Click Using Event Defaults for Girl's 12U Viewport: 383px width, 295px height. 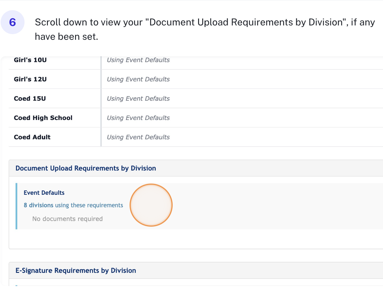[138, 79]
